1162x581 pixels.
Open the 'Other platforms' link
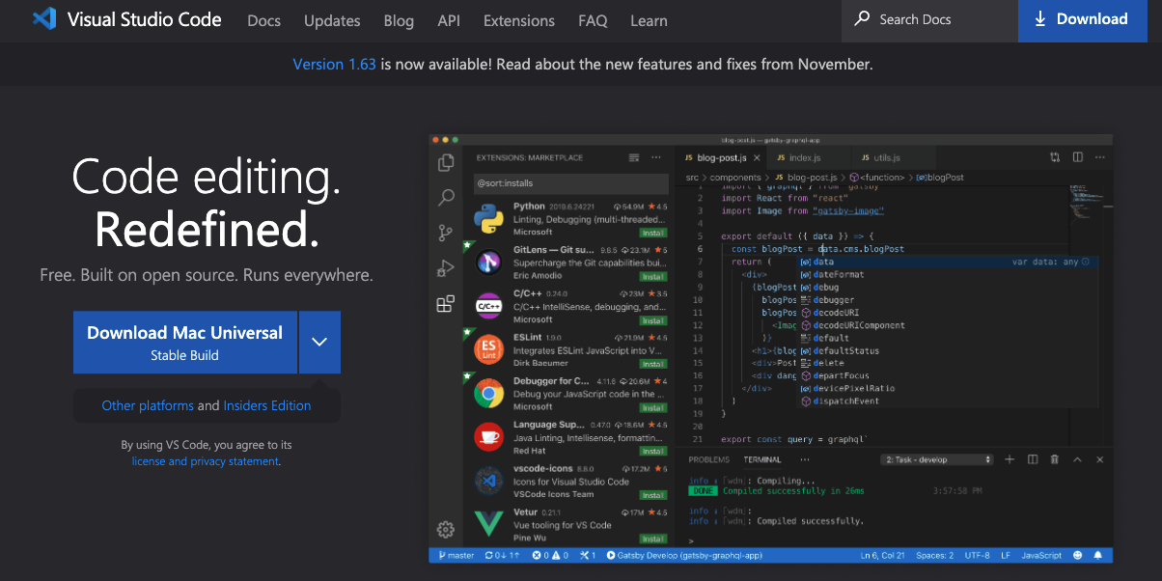[x=148, y=405]
